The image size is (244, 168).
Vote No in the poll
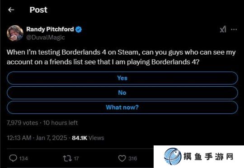[122, 93]
